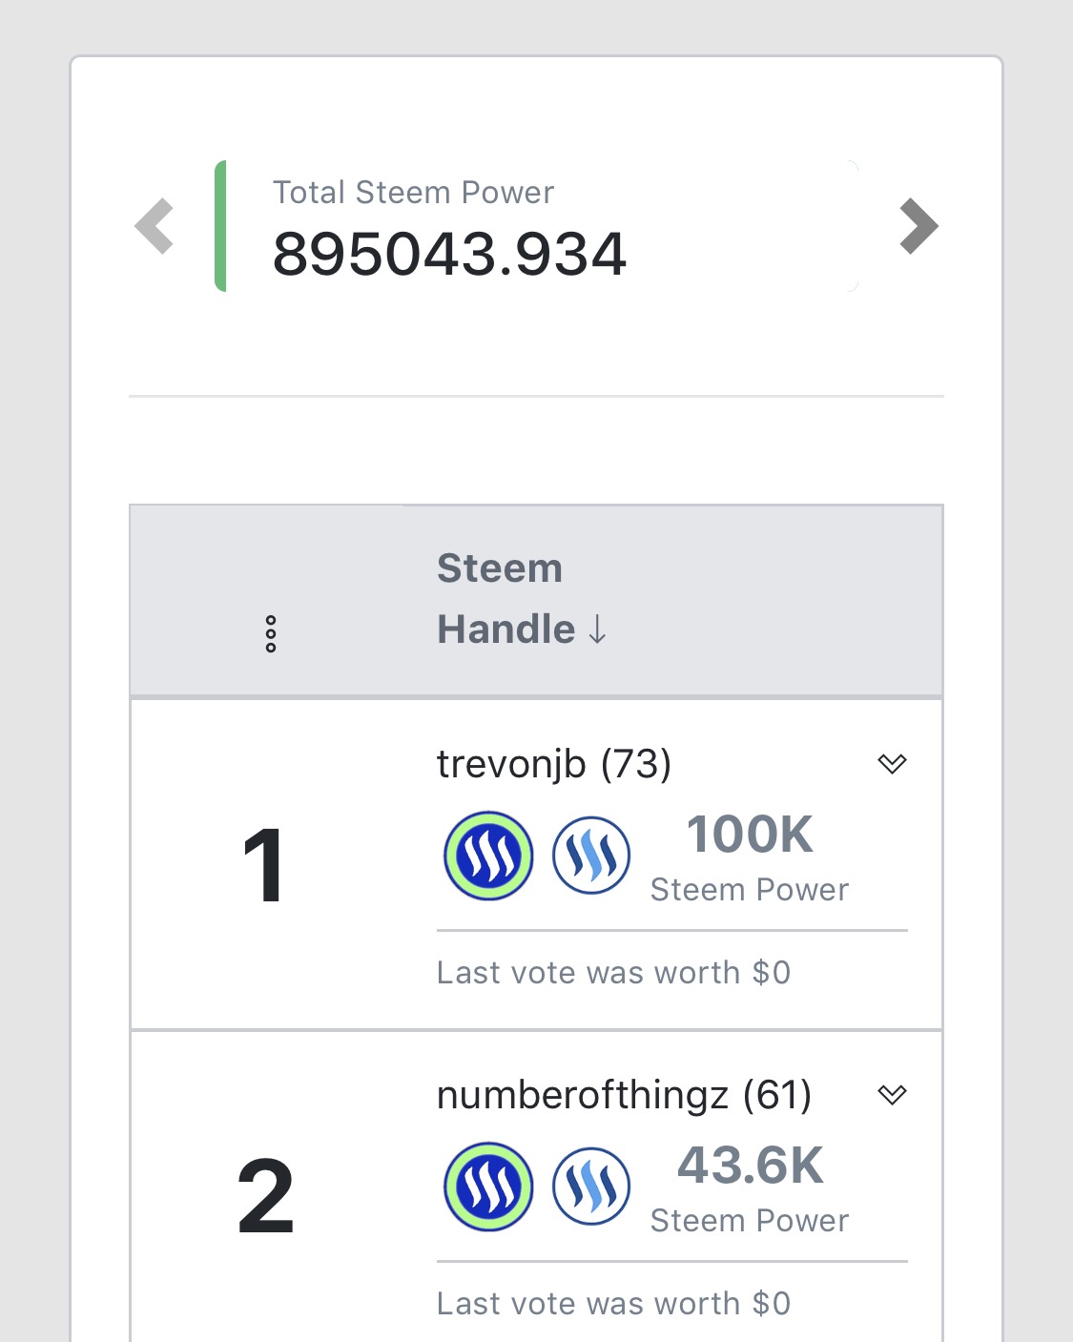Open trevonjb (73) profile link
The height and width of the screenshot is (1342, 1073).
tap(553, 764)
